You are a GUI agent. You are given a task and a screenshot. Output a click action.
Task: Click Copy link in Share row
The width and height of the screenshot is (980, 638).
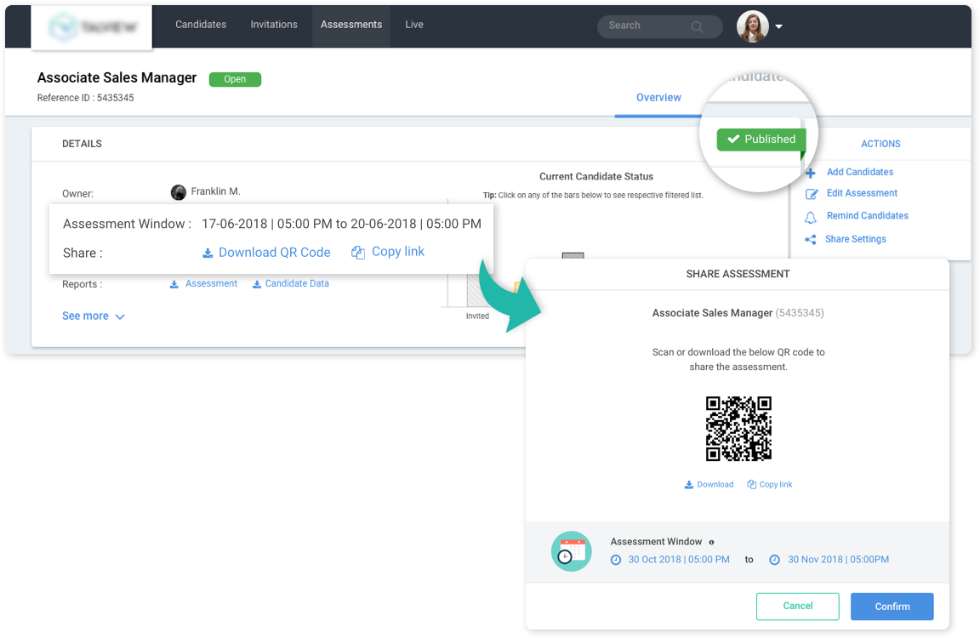tap(398, 251)
